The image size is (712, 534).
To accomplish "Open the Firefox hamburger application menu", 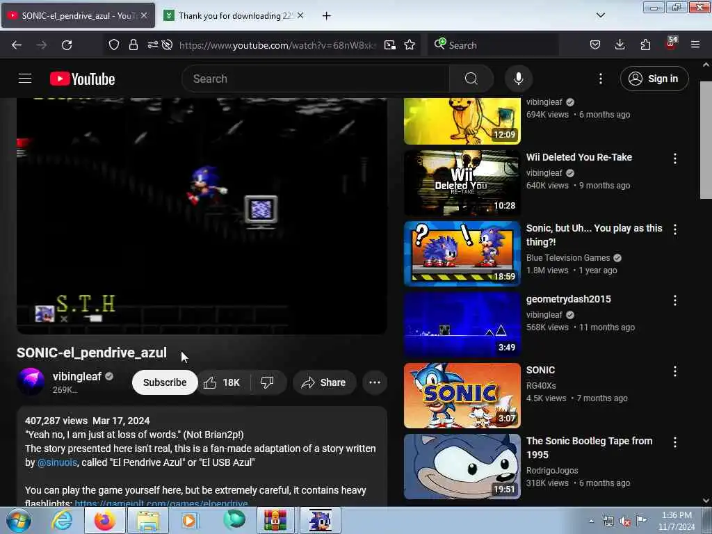I will (x=695, y=44).
